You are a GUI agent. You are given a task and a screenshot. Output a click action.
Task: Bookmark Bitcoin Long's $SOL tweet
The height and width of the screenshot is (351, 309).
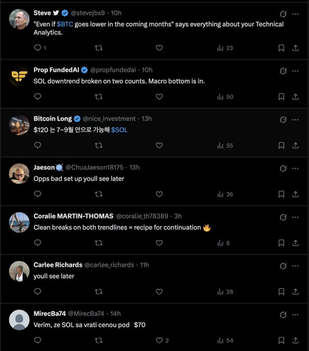coord(281,145)
